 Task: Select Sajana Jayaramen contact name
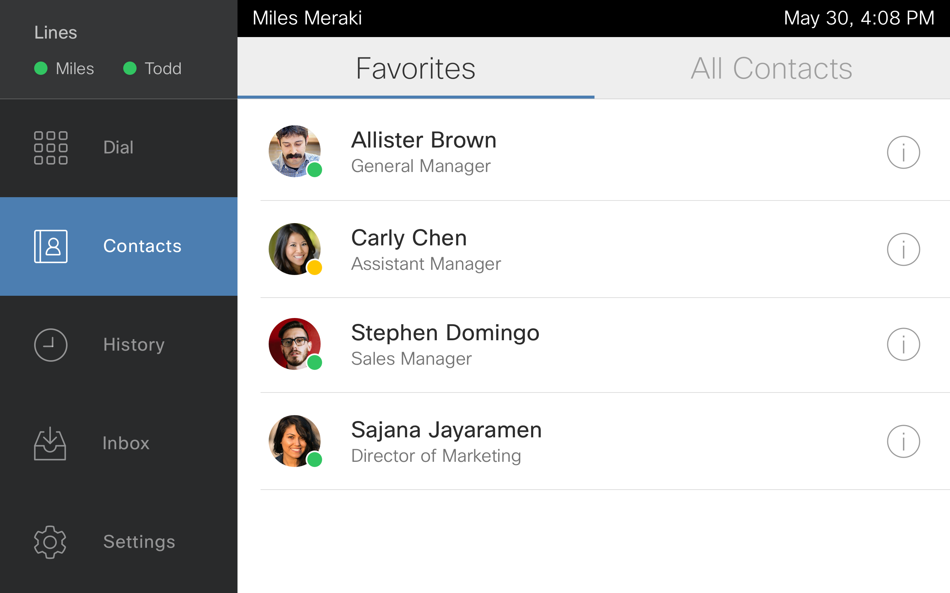click(446, 430)
